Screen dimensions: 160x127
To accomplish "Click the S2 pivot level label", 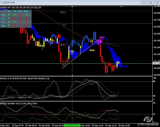I will click(x=65, y=25).
